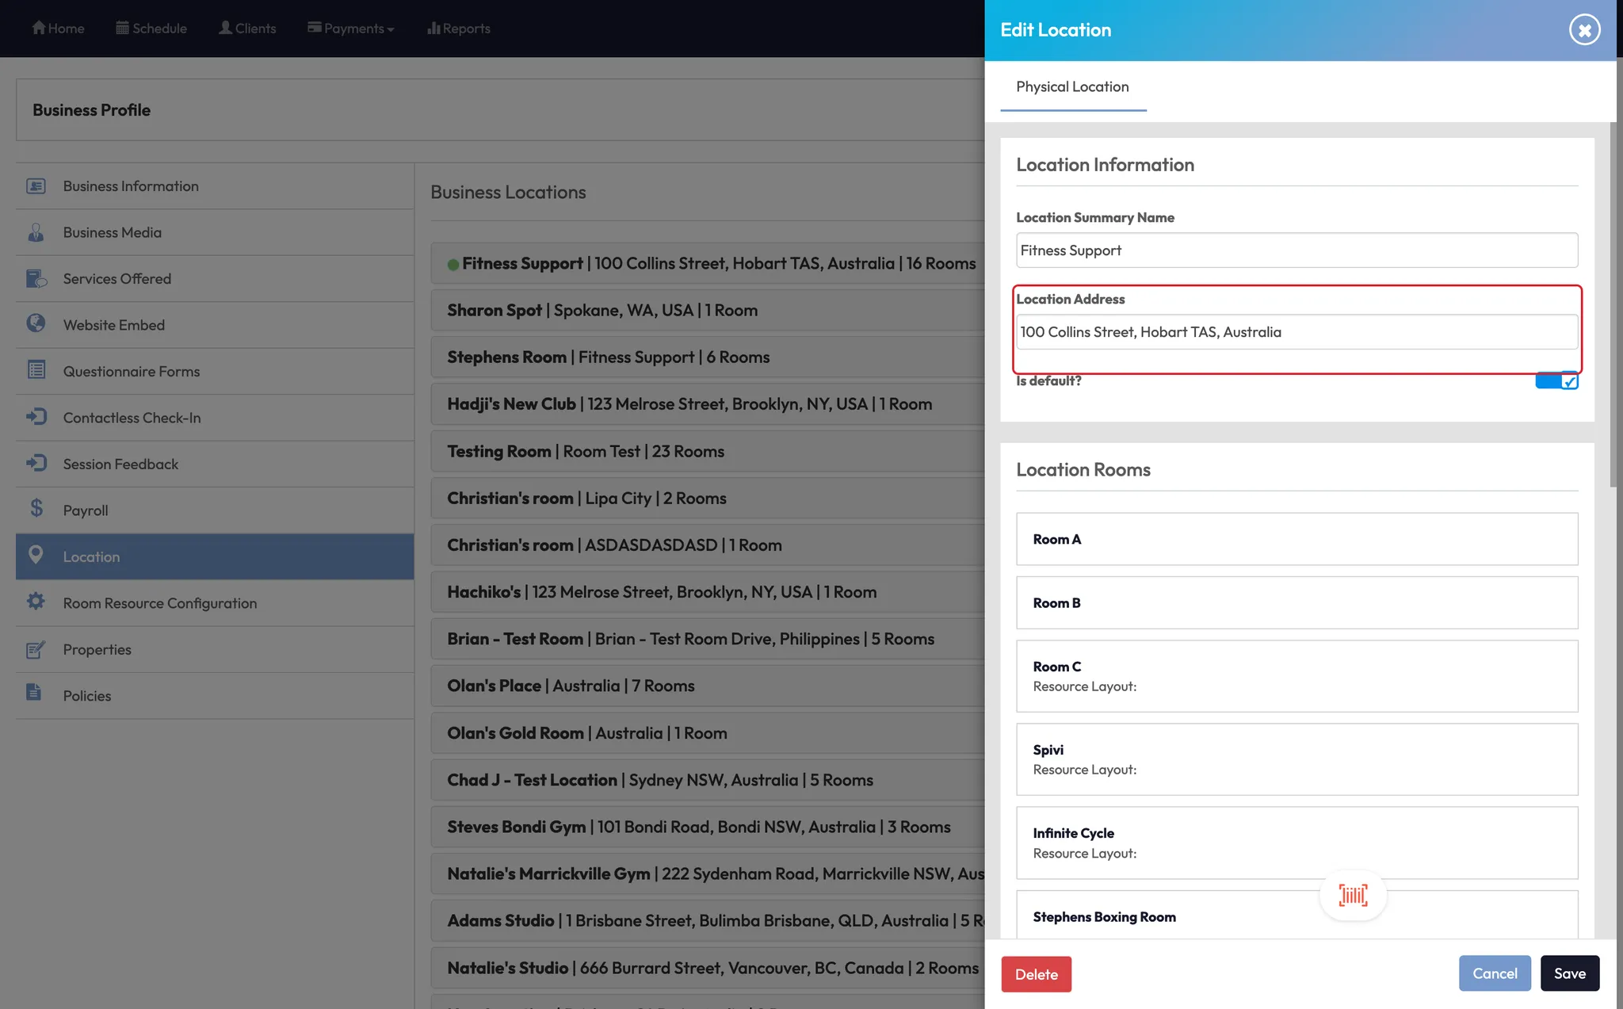Viewport: 1623px width, 1009px height.
Task: Click the Policies document icon
Action: click(33, 693)
